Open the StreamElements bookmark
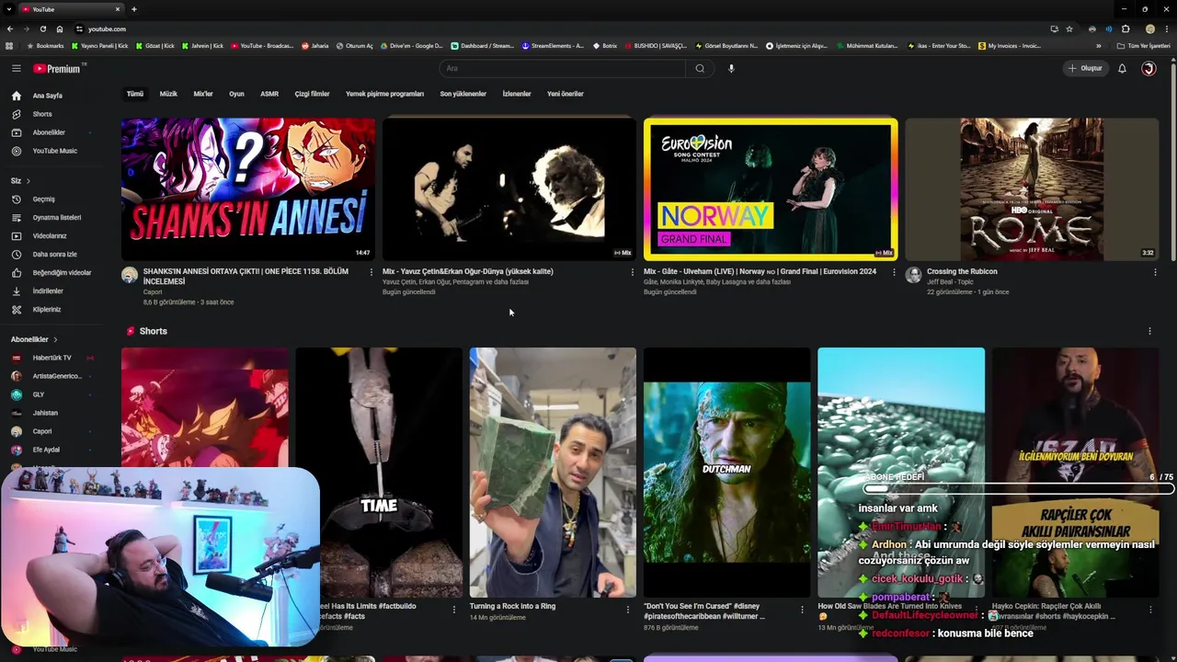Screen dimensions: 1177x662 pos(553,46)
